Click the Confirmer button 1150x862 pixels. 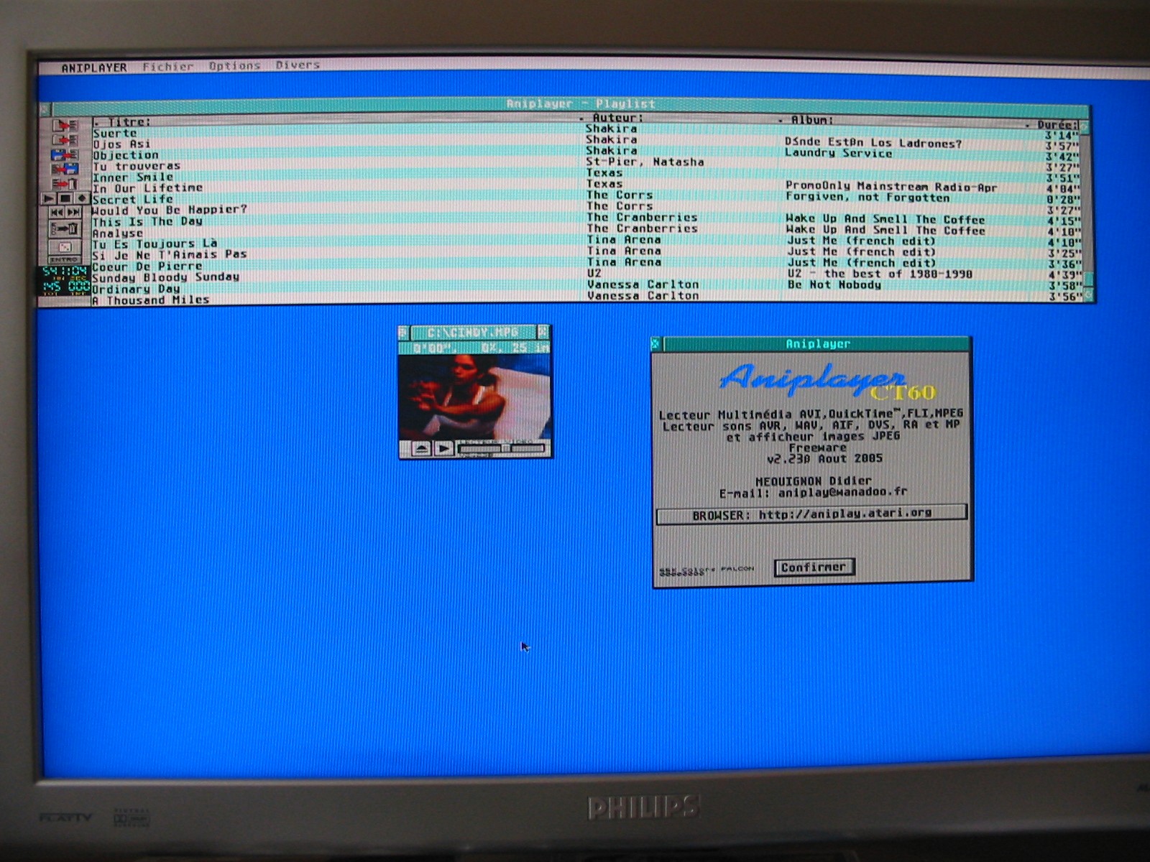(x=814, y=567)
